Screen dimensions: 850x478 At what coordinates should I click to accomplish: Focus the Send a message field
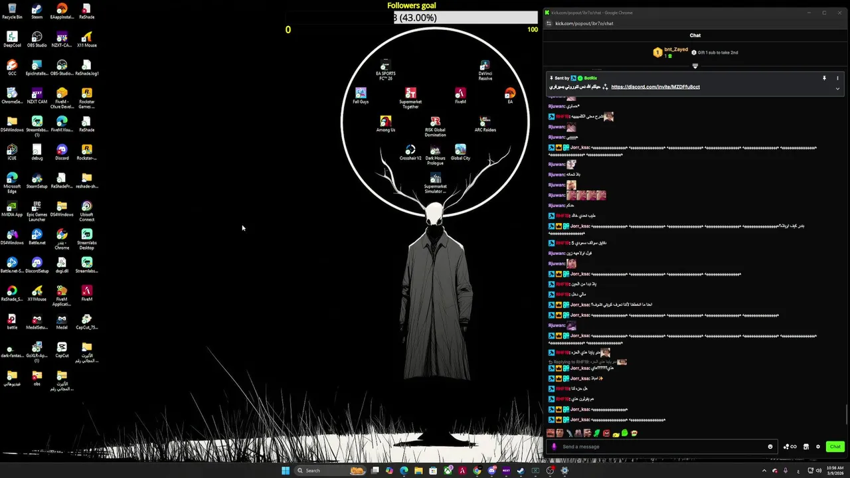point(661,447)
